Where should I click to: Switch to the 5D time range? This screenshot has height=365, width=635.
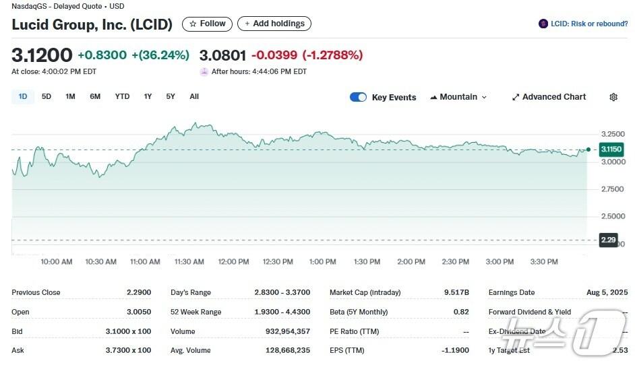(x=47, y=96)
